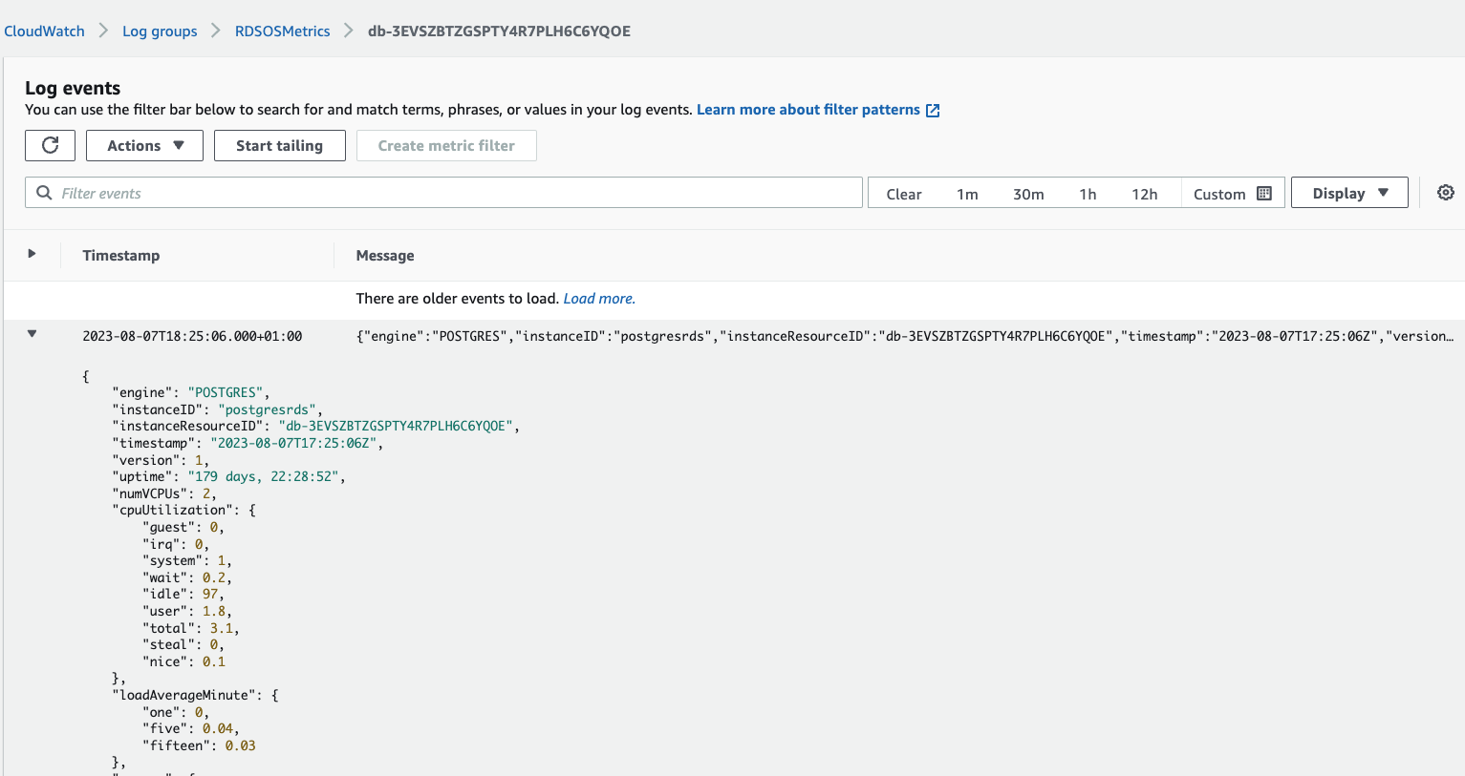This screenshot has width=1465, height=776.
Task: Select the 12h time range
Action: 1144,194
